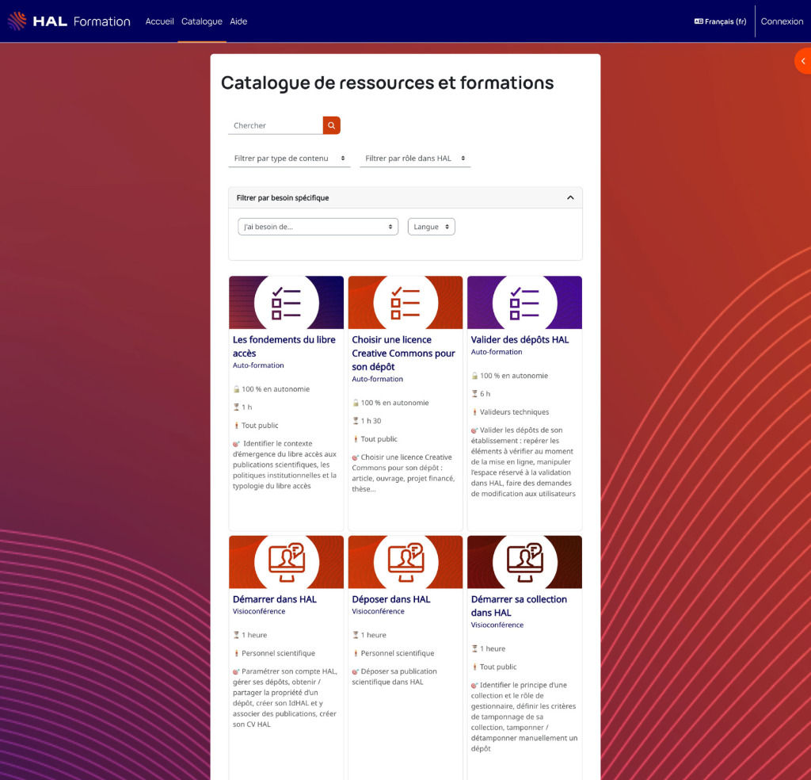Screen dimensions: 811x780
Task: Click the HAL Formation logo
Action: point(69,21)
